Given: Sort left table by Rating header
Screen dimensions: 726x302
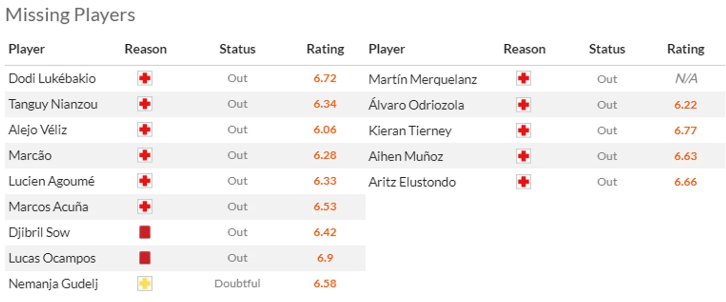Looking at the screenshot, I should (325, 49).
